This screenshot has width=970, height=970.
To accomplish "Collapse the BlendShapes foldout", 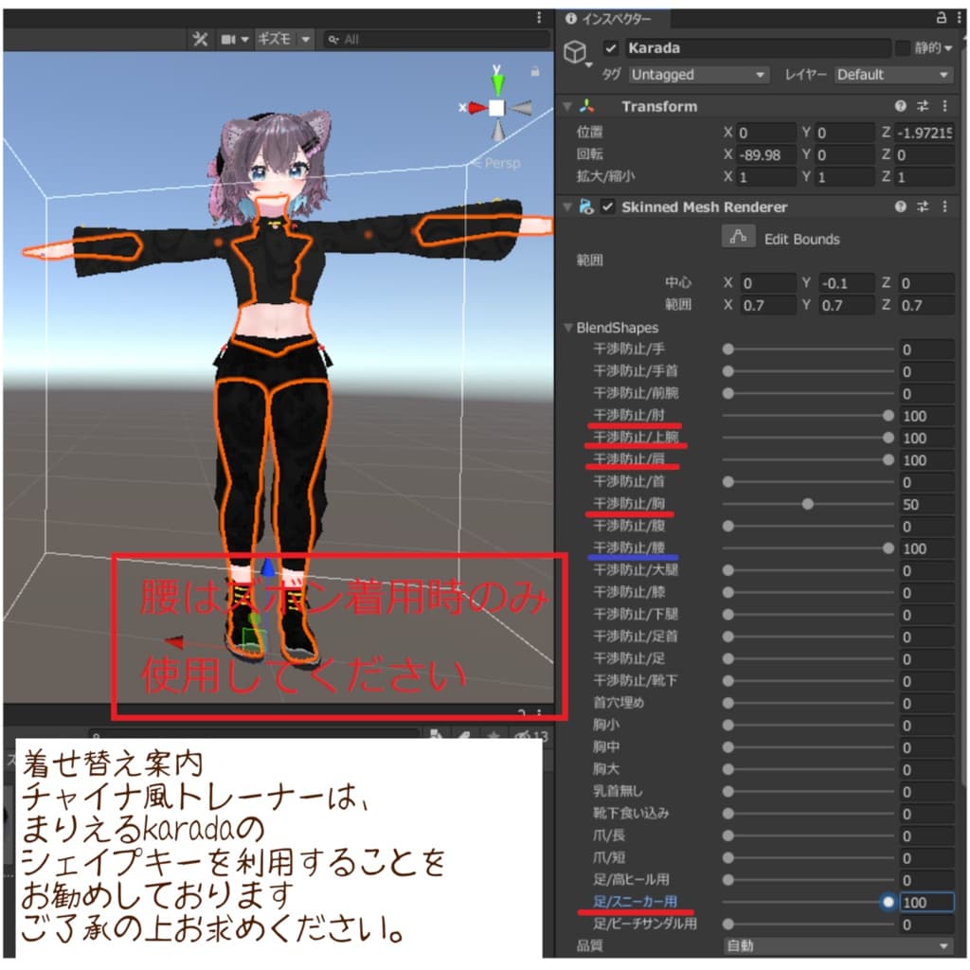I will (568, 327).
